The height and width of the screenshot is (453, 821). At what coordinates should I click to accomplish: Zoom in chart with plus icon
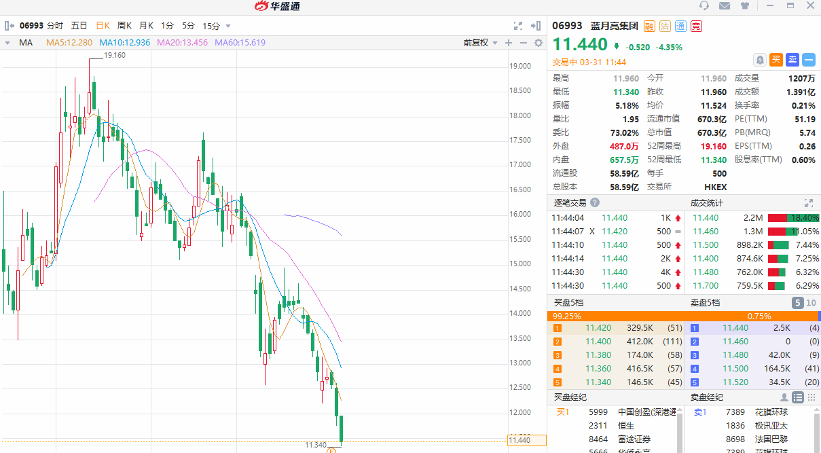[509, 43]
